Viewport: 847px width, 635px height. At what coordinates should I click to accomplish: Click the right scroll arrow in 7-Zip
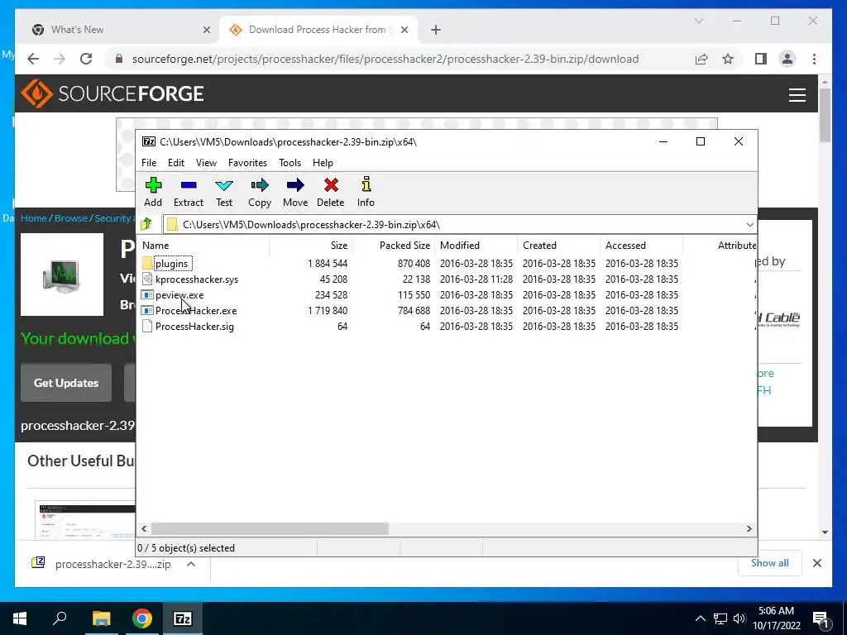pyautogui.click(x=749, y=528)
